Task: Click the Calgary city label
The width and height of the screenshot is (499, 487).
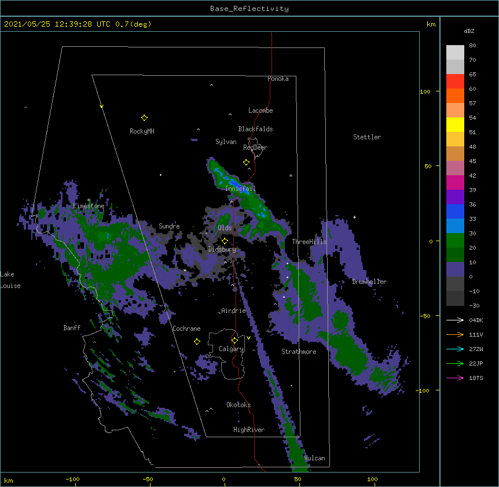Action: tap(231, 349)
